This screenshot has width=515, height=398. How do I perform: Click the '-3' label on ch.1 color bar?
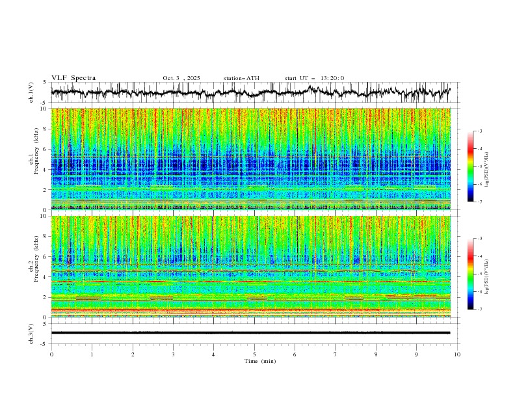(x=480, y=131)
